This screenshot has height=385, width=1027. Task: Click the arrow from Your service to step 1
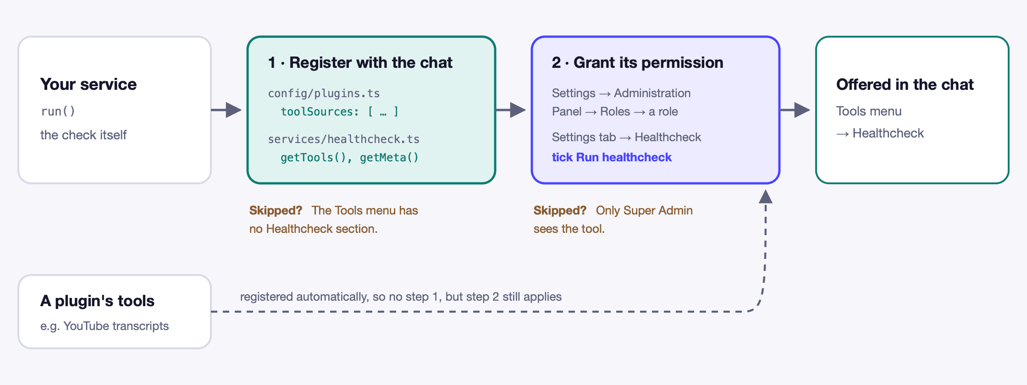coord(226,110)
